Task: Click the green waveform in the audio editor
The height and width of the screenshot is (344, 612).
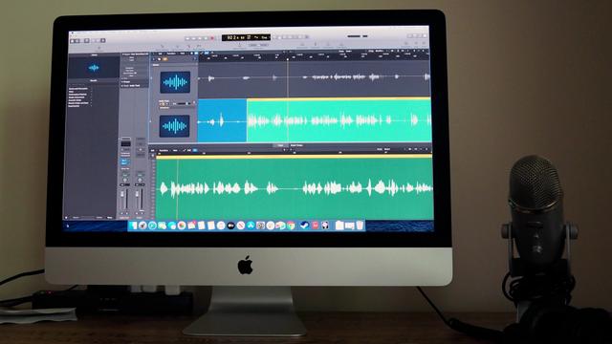Action: [x=295, y=189]
